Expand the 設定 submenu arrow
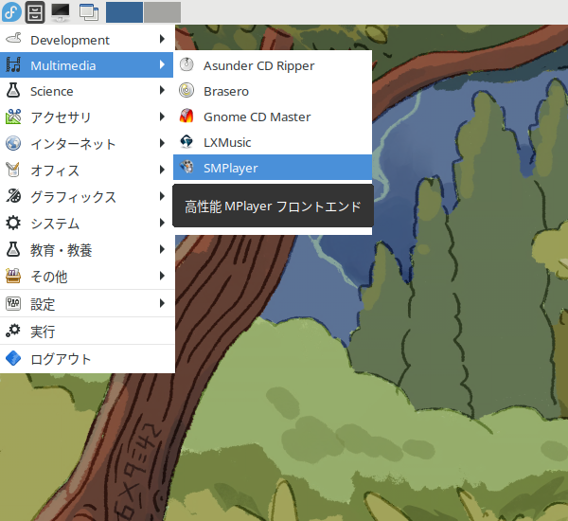568x521 pixels. (162, 303)
